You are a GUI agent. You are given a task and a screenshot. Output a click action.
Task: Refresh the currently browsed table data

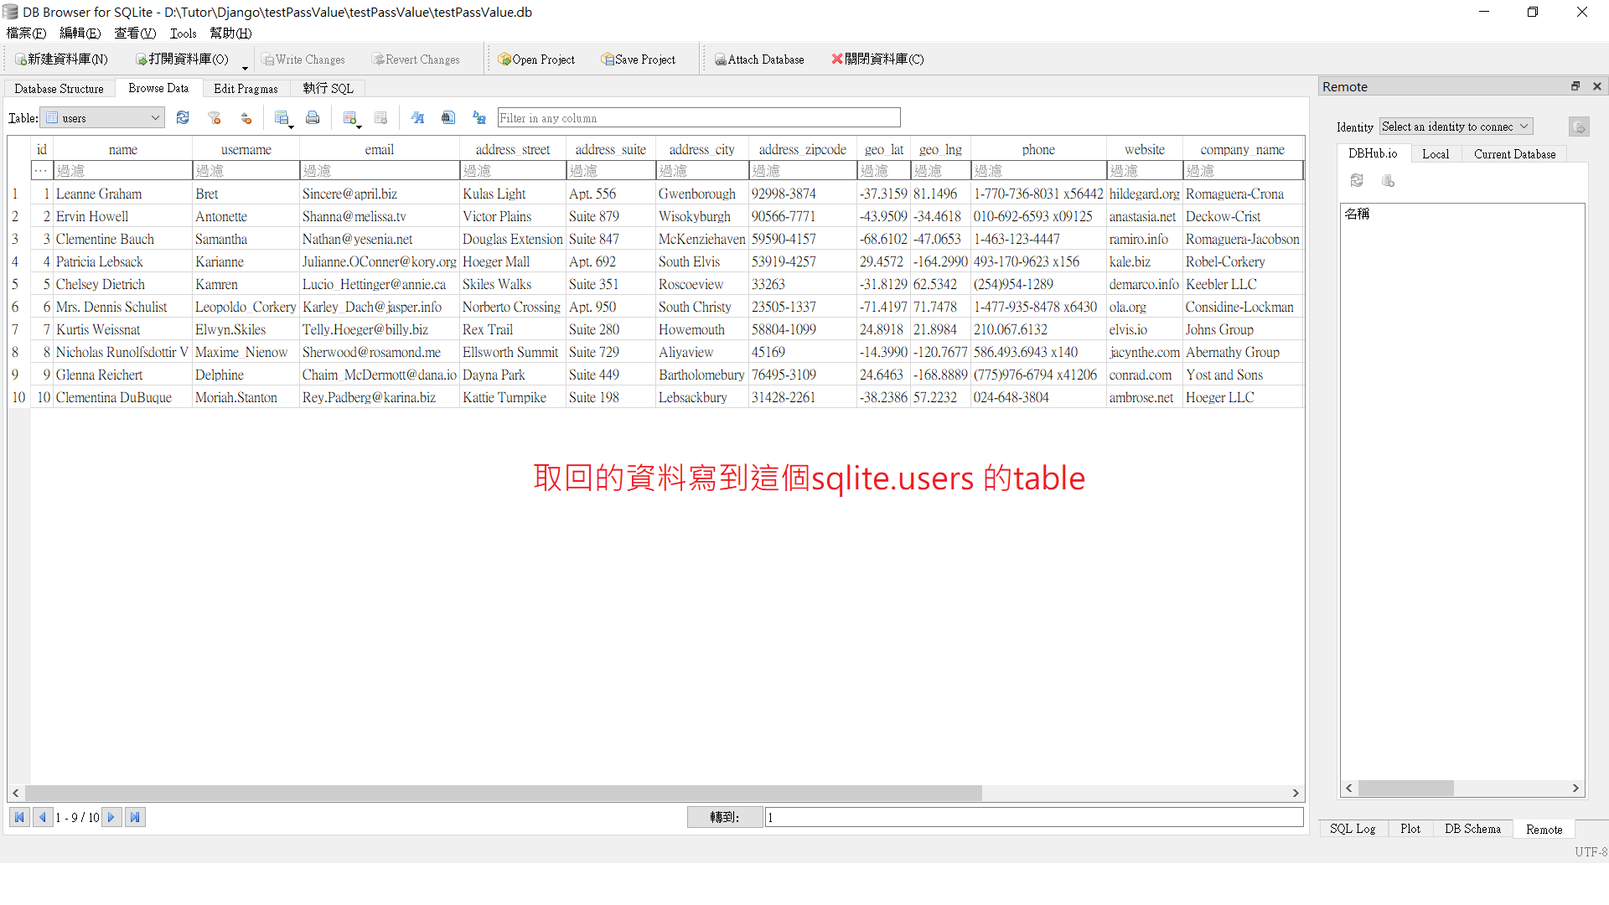click(x=183, y=117)
